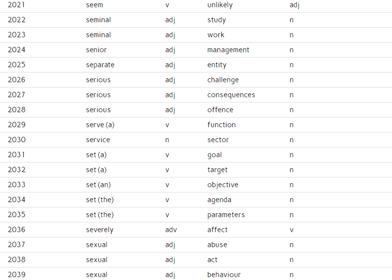This screenshot has width=392, height=280.
Task: Click 'separate' in row 2025
Action: tap(100, 65)
